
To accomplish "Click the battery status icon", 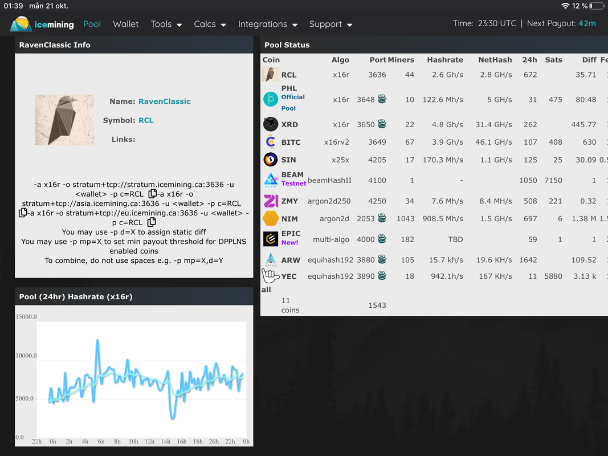I will [x=597, y=6].
